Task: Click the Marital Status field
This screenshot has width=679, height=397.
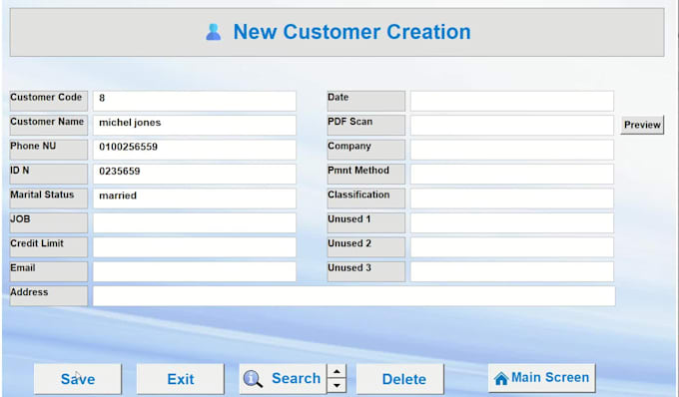Action: point(195,198)
